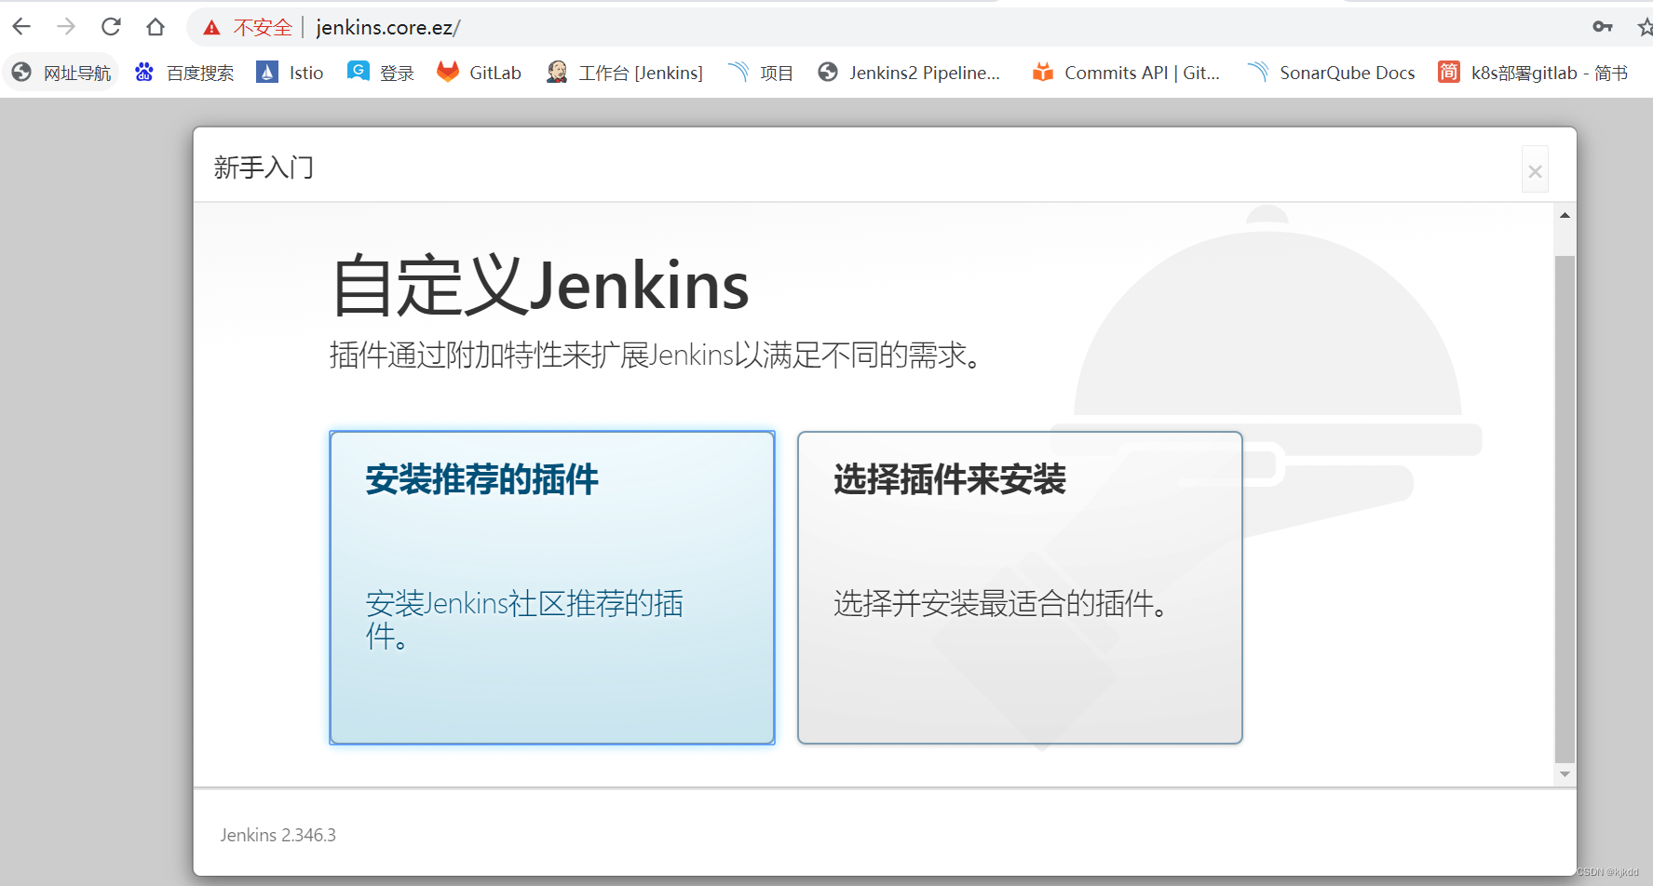The height and width of the screenshot is (886, 1653).
Task: Open the Commits API bookmark
Action: point(1126,73)
